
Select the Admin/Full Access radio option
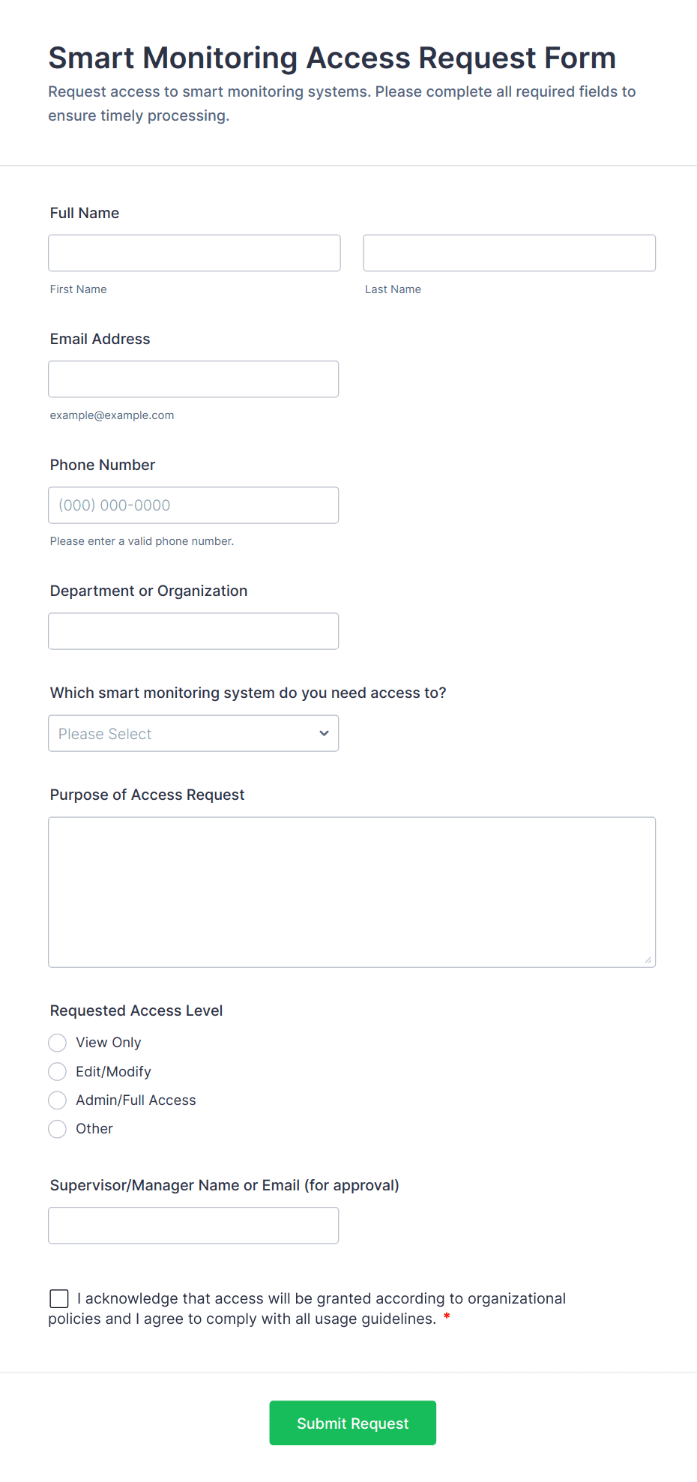pos(58,1100)
